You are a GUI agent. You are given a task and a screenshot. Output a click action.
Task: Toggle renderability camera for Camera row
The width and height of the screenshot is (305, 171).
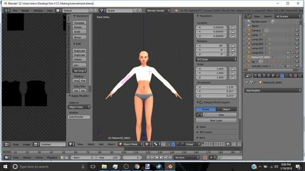click(x=297, y=30)
